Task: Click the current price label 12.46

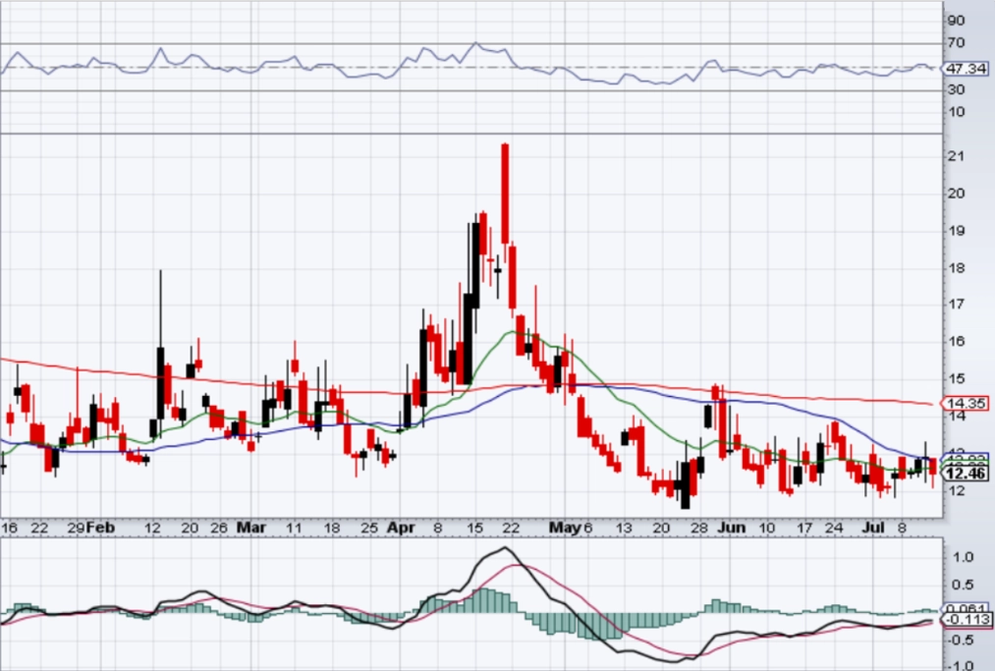Action: pos(966,474)
